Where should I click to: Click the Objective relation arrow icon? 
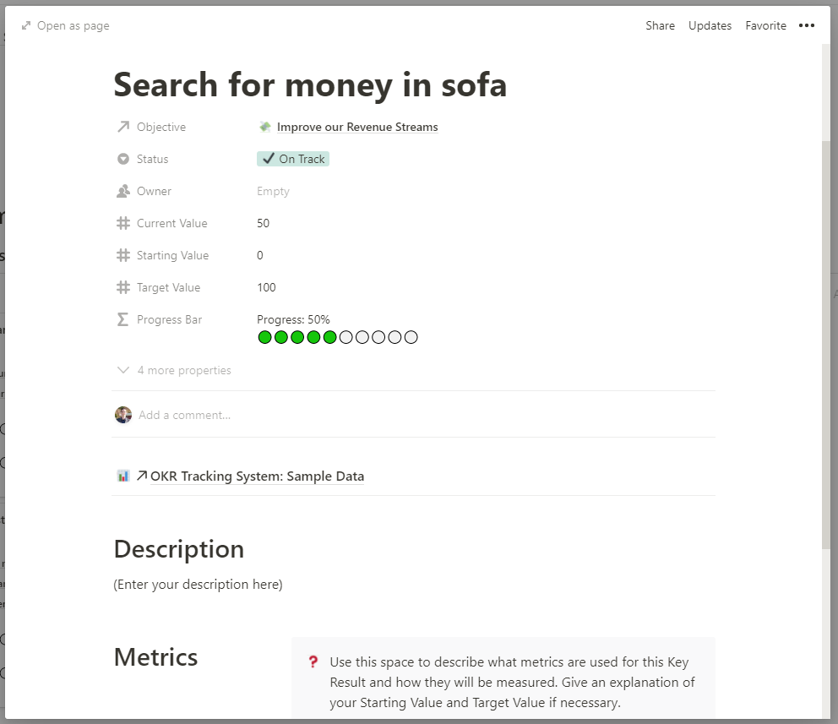[123, 128]
